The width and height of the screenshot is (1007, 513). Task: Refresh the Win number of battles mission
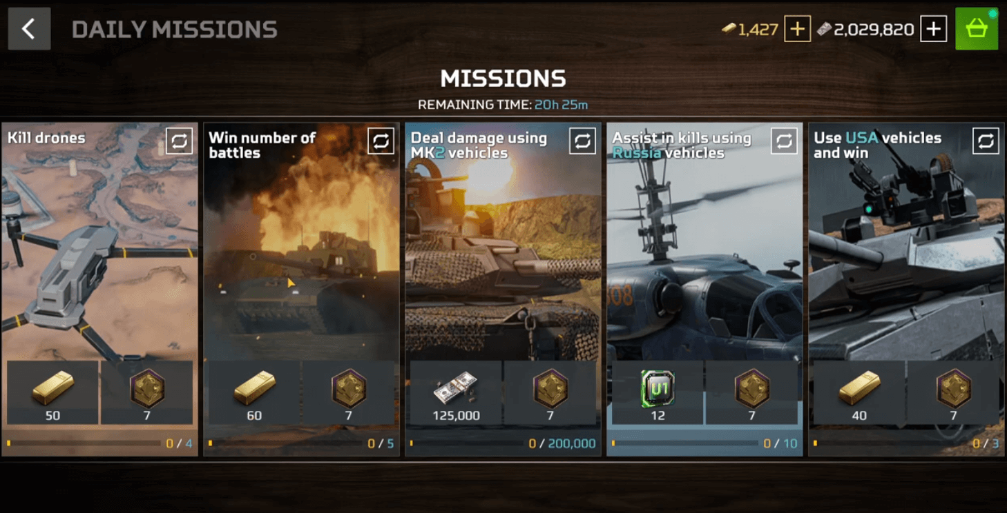381,141
